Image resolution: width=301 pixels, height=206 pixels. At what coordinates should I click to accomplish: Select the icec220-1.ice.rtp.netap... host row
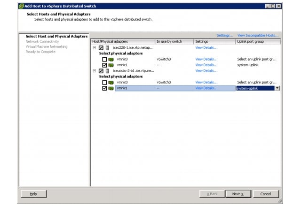point(133,48)
